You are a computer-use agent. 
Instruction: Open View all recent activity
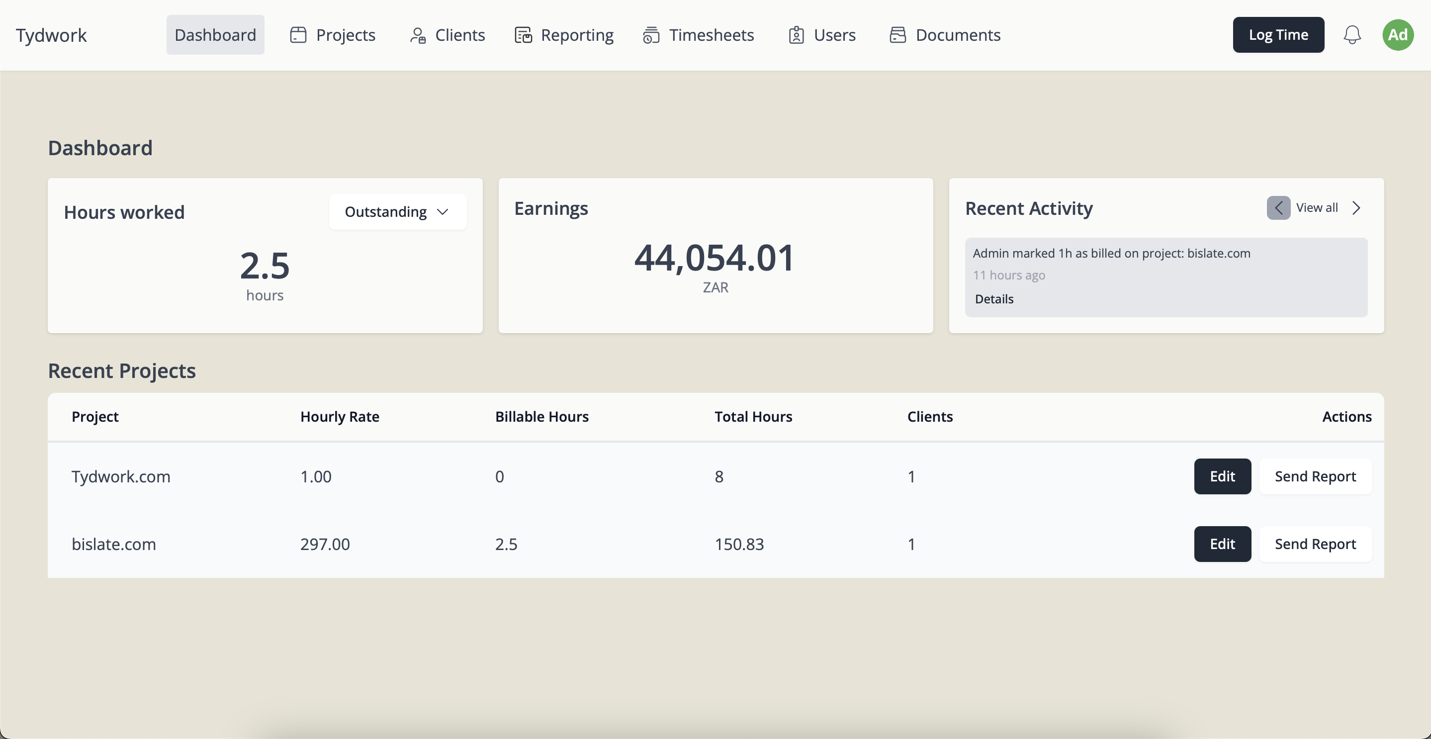click(x=1317, y=208)
